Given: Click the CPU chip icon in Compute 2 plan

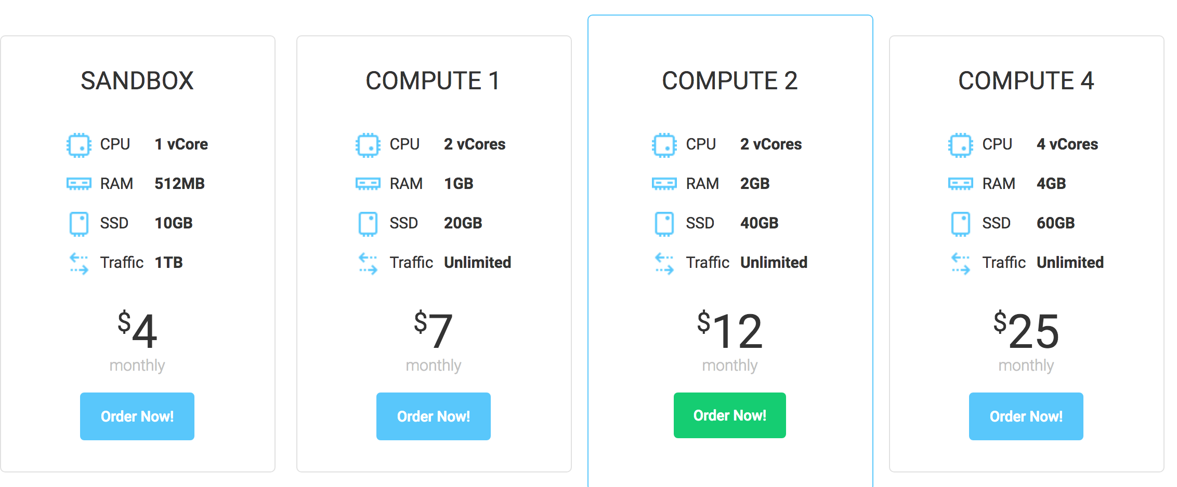Looking at the screenshot, I should [664, 145].
